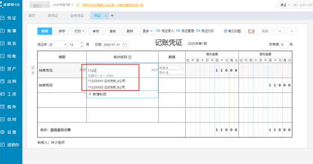The width and height of the screenshot is (313, 164).
Task: Increase the voucher number stepper
Action: click(82, 43)
